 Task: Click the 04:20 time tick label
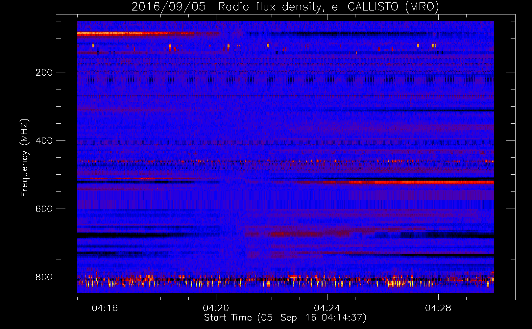(216, 308)
